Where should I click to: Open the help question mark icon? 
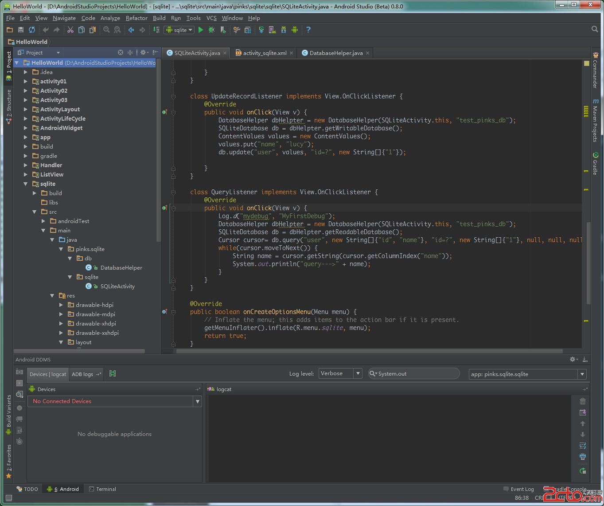point(308,30)
